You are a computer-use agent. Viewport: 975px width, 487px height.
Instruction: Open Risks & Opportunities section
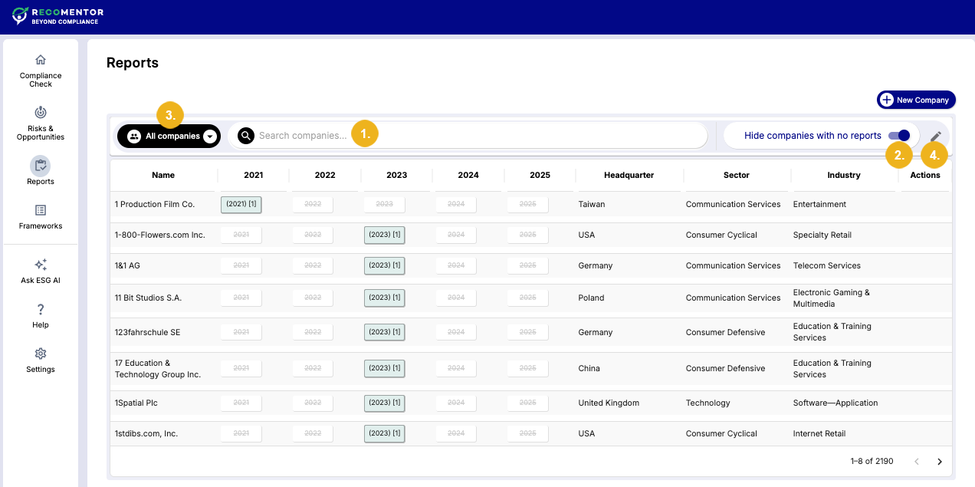coord(41,123)
